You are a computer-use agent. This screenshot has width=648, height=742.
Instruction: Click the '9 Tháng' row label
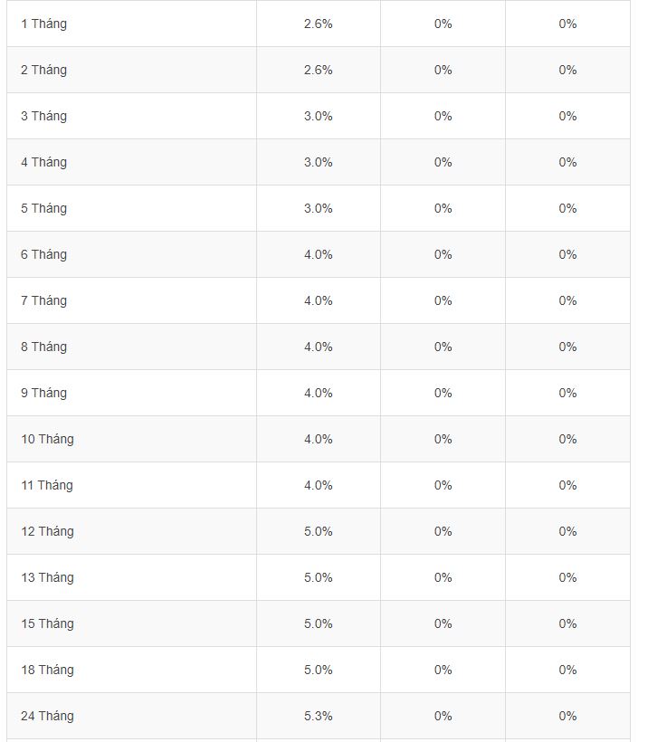[43, 393]
